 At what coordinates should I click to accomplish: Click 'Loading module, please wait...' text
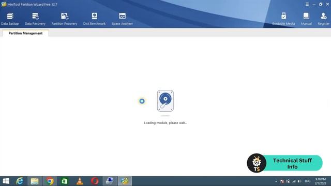pos(165,123)
